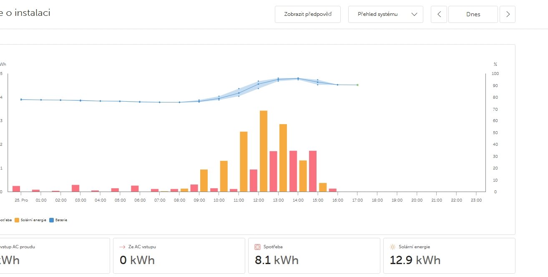Click the Baterie legend label
548x277 pixels.
click(x=61, y=220)
